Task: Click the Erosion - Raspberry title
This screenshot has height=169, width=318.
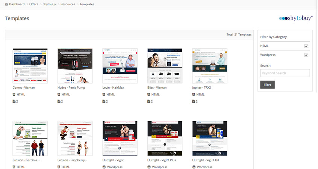Action: [x=72, y=160]
